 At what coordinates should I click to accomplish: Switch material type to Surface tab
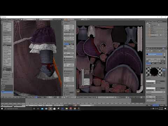point(148,63)
